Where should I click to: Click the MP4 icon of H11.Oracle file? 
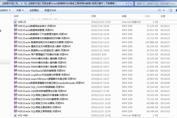(16, 34)
